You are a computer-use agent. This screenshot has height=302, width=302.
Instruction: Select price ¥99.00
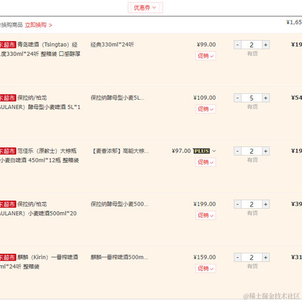coord(206,45)
